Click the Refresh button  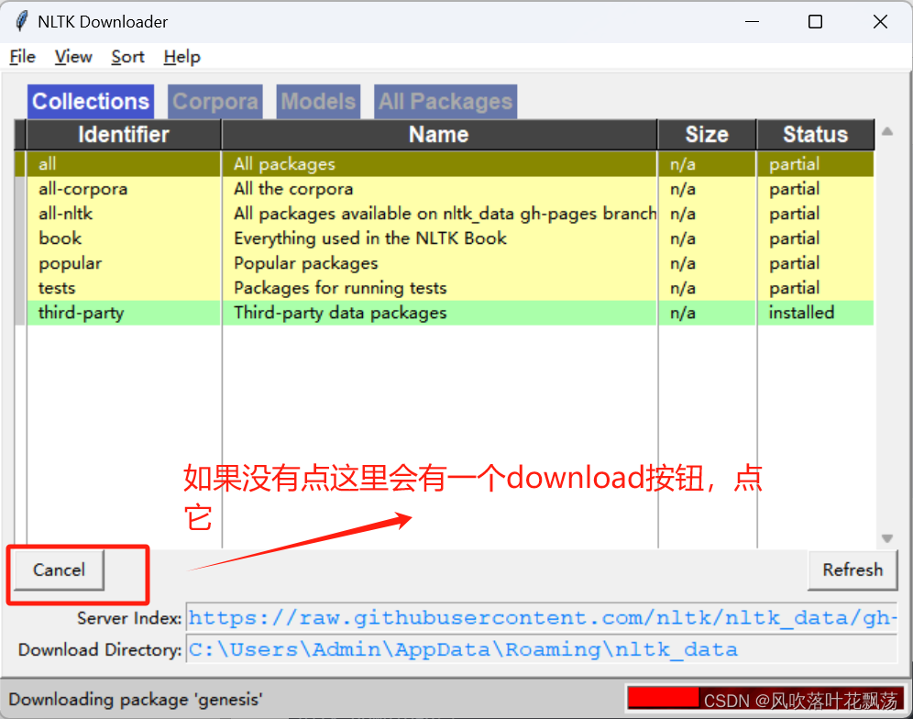click(852, 570)
